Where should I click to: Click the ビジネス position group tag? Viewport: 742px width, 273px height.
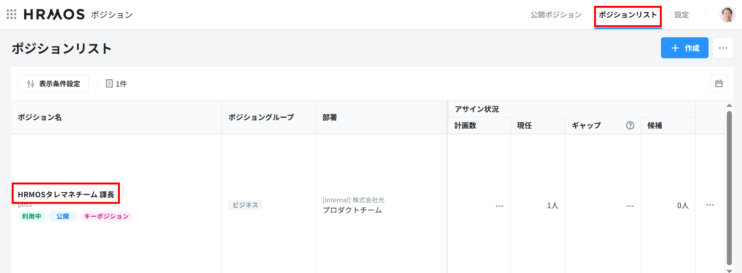coord(245,205)
